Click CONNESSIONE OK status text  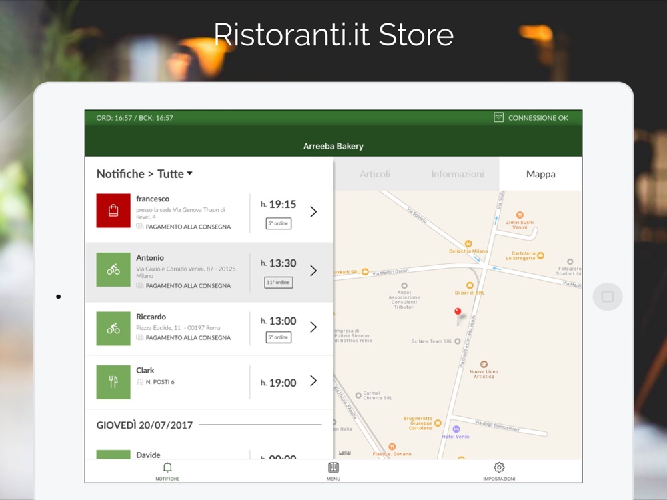coord(538,118)
